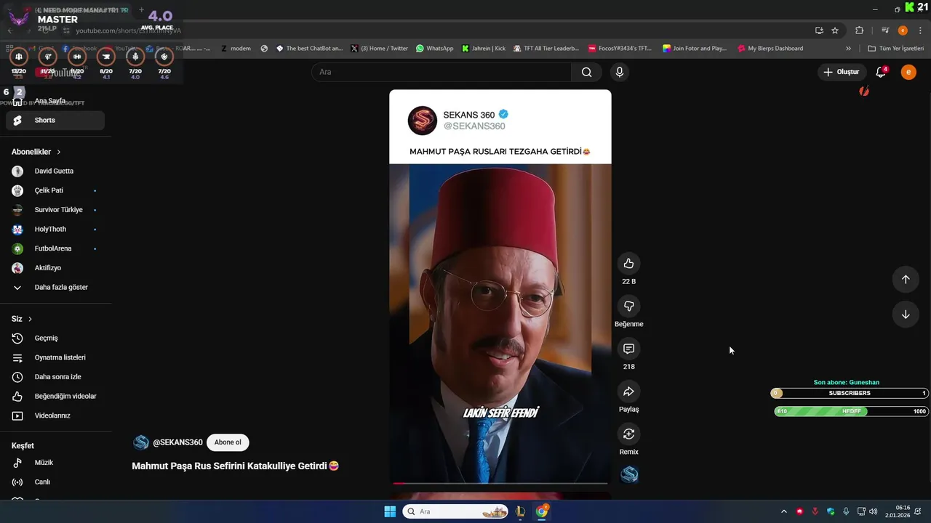Screen dimensions: 931x523
Task: Expand the Siz section
Action: pyautogui.click(x=22, y=319)
